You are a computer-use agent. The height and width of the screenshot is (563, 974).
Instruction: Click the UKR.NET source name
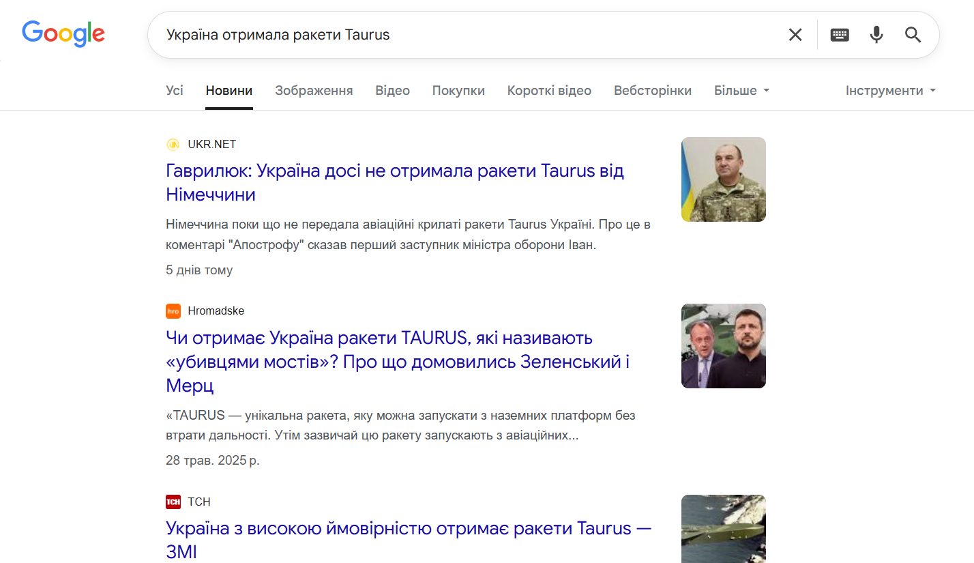tap(212, 144)
